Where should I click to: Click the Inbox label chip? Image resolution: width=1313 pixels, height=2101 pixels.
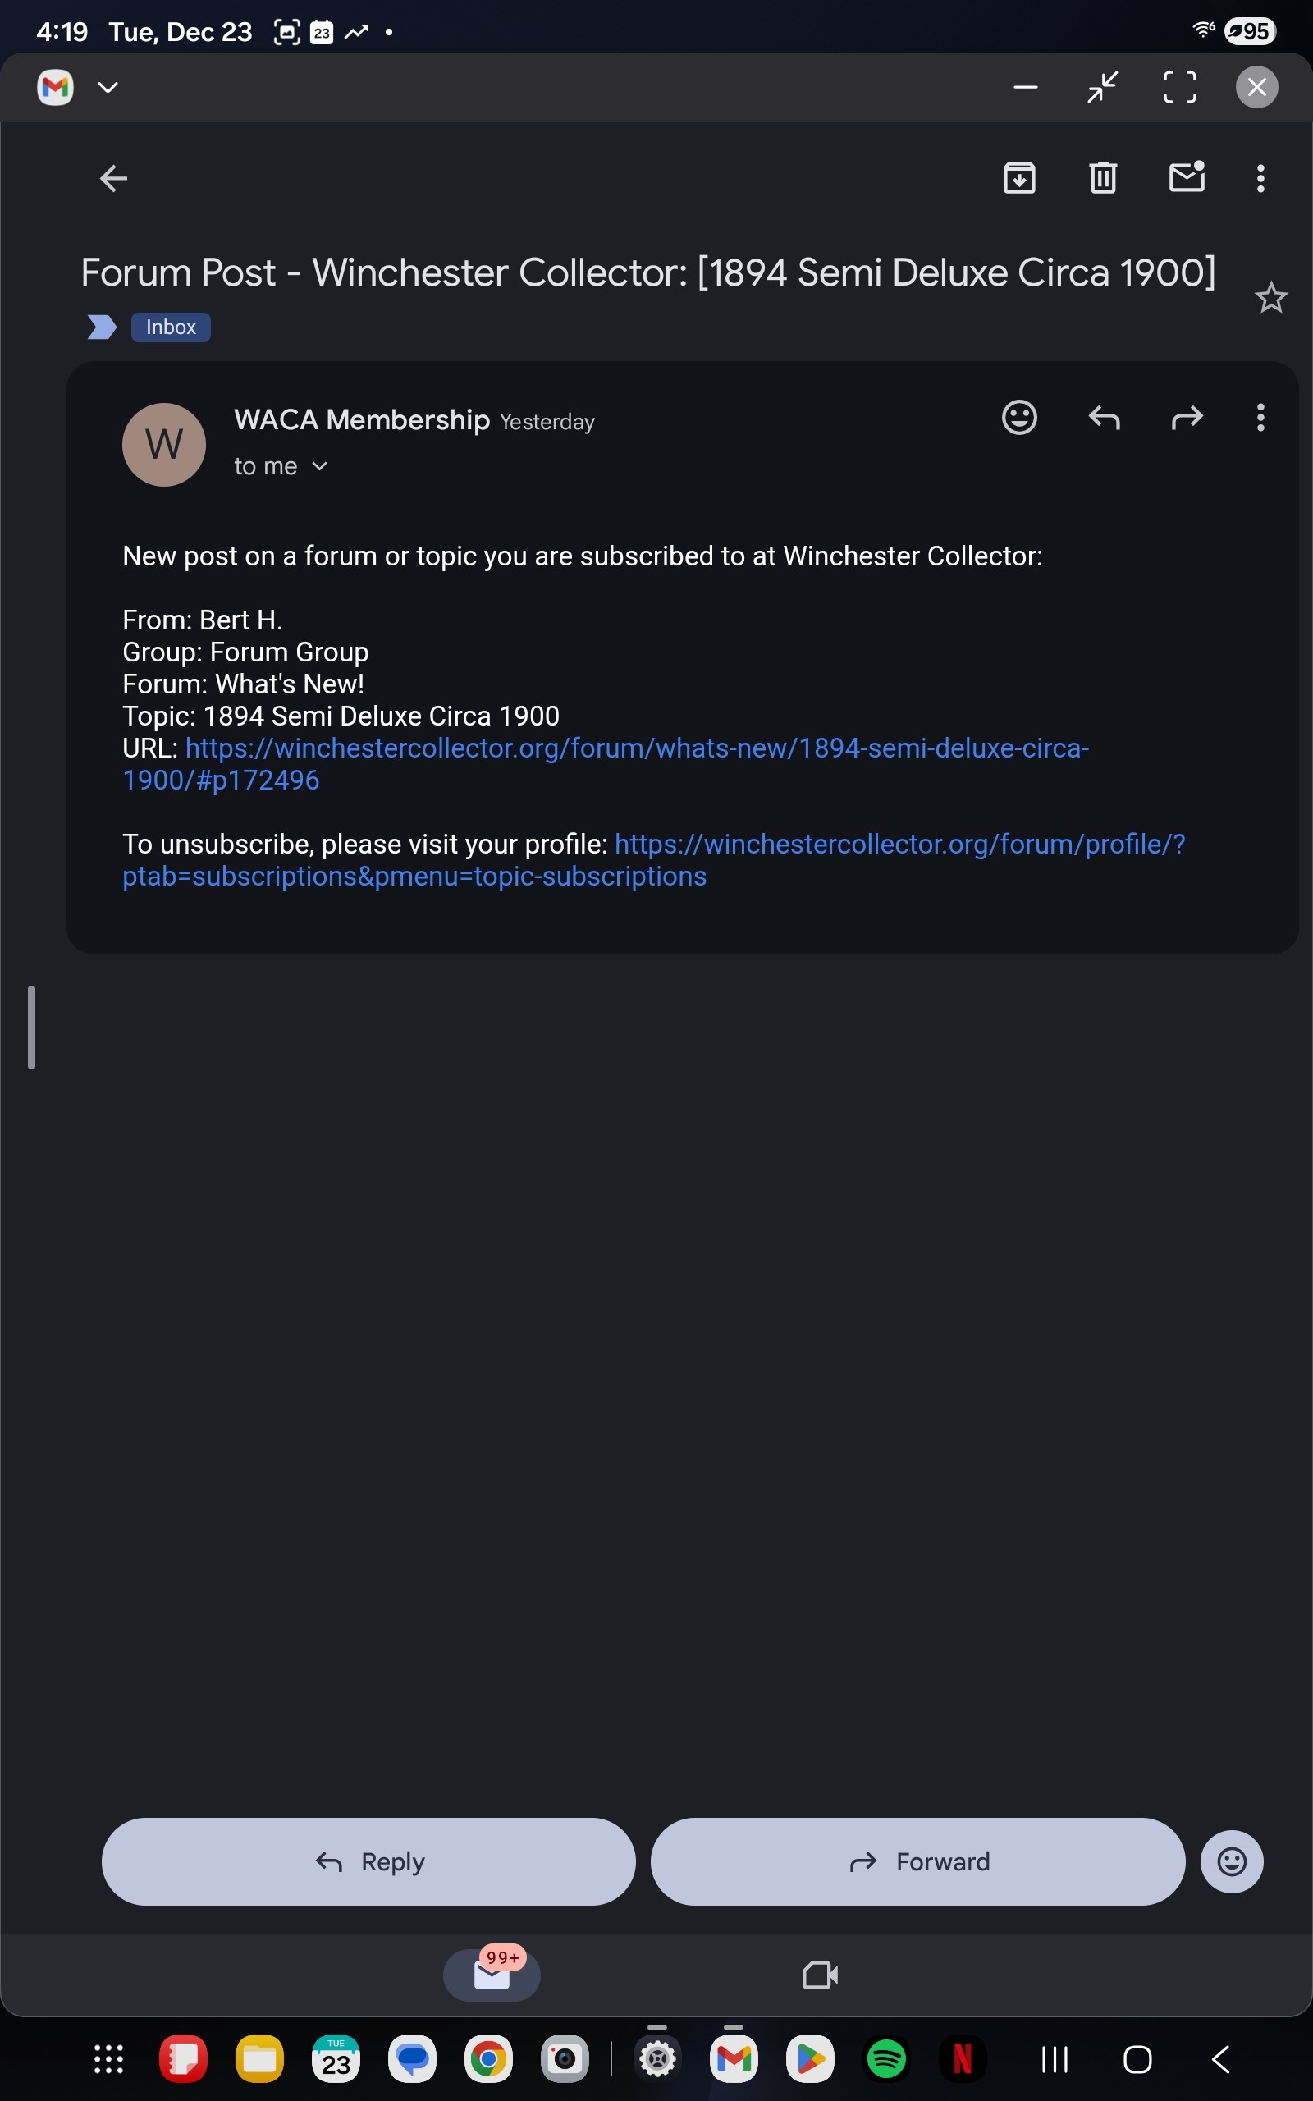[x=170, y=327]
